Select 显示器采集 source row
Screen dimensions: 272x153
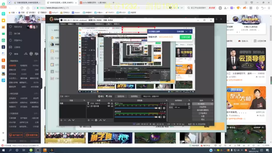[x=100, y=106]
